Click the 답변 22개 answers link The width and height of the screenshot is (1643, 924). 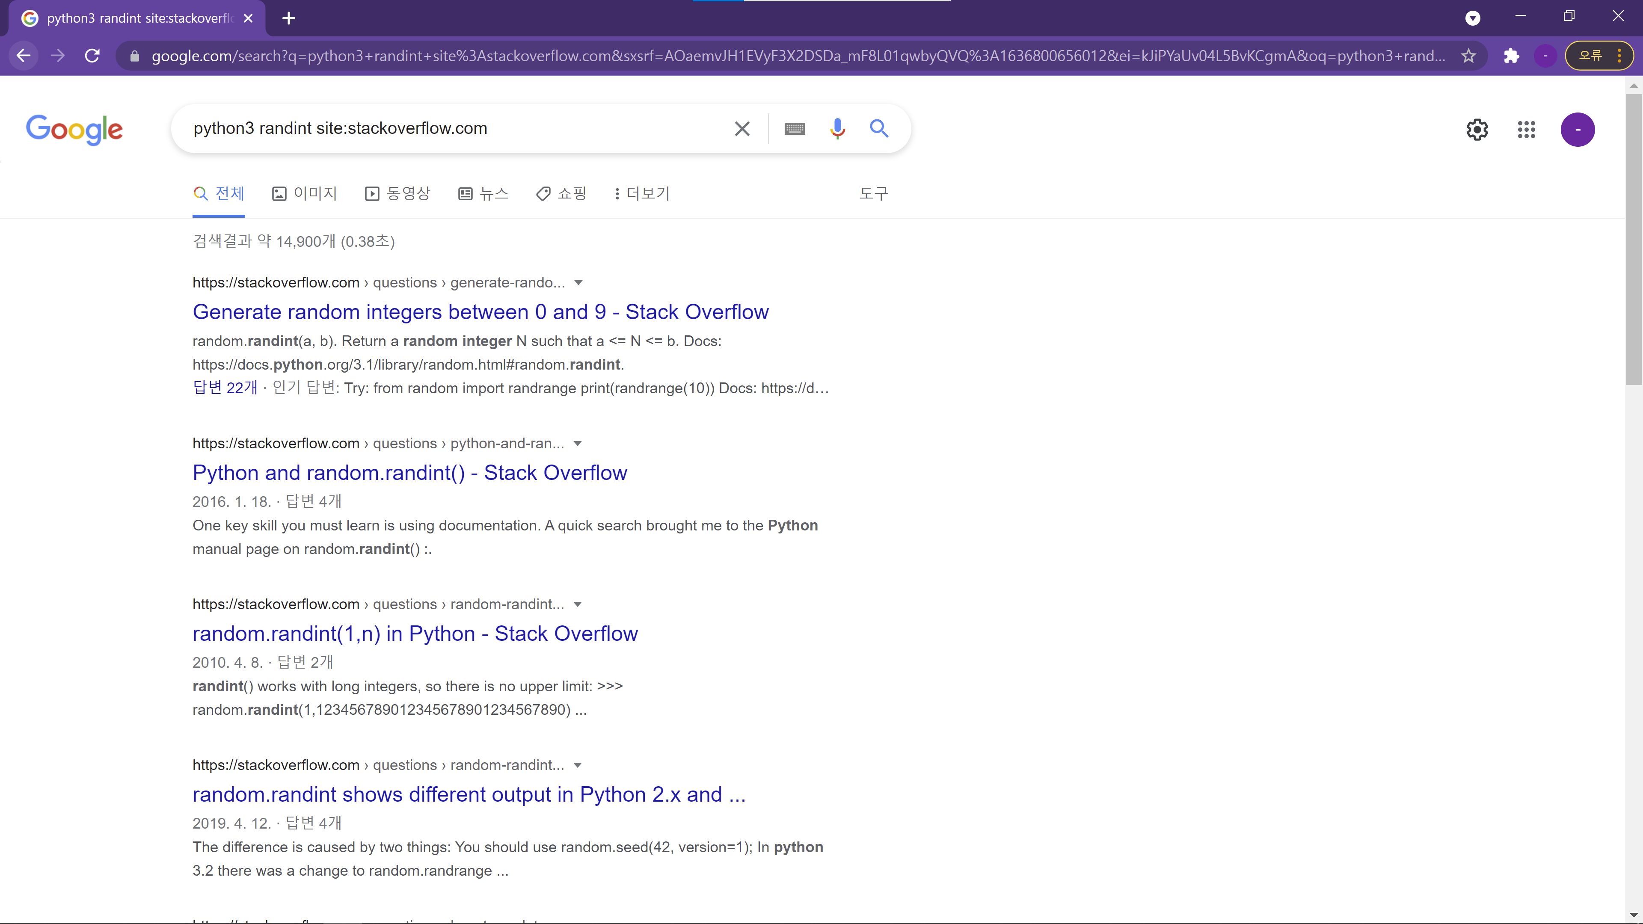pyautogui.click(x=225, y=388)
